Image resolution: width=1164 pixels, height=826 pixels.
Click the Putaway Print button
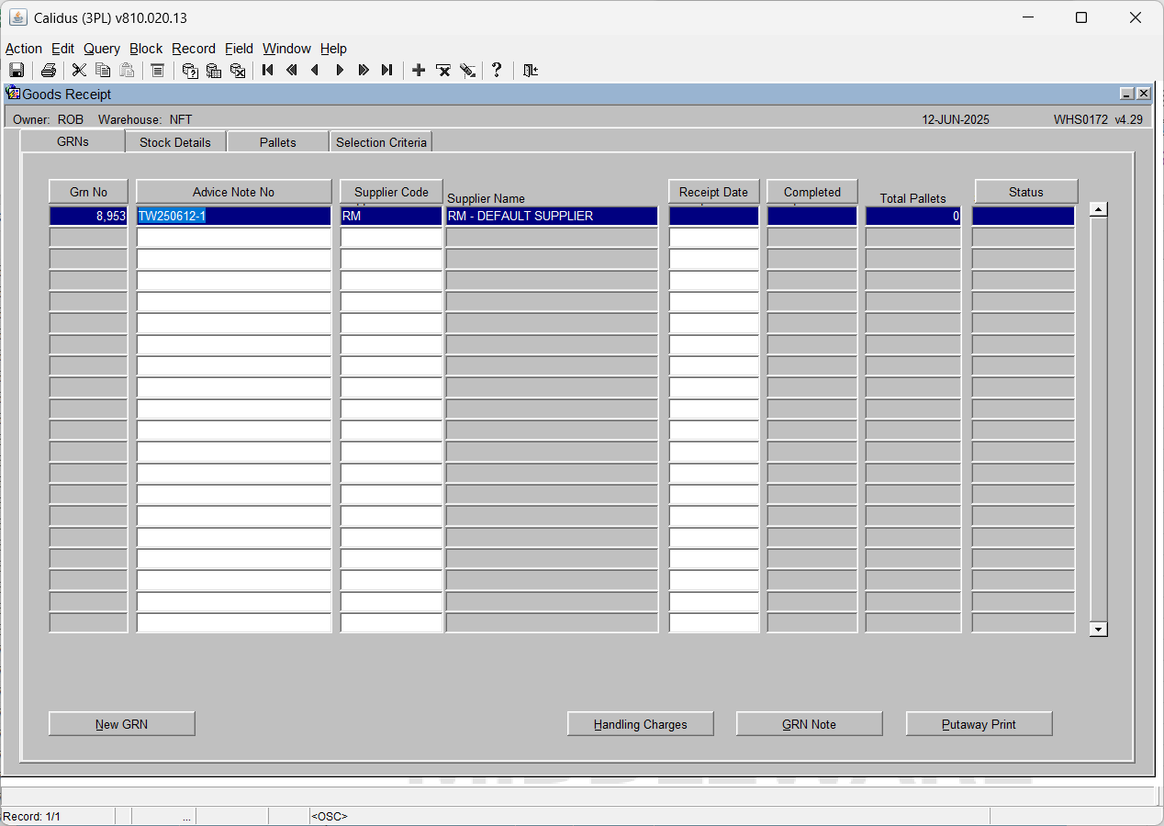(x=979, y=724)
